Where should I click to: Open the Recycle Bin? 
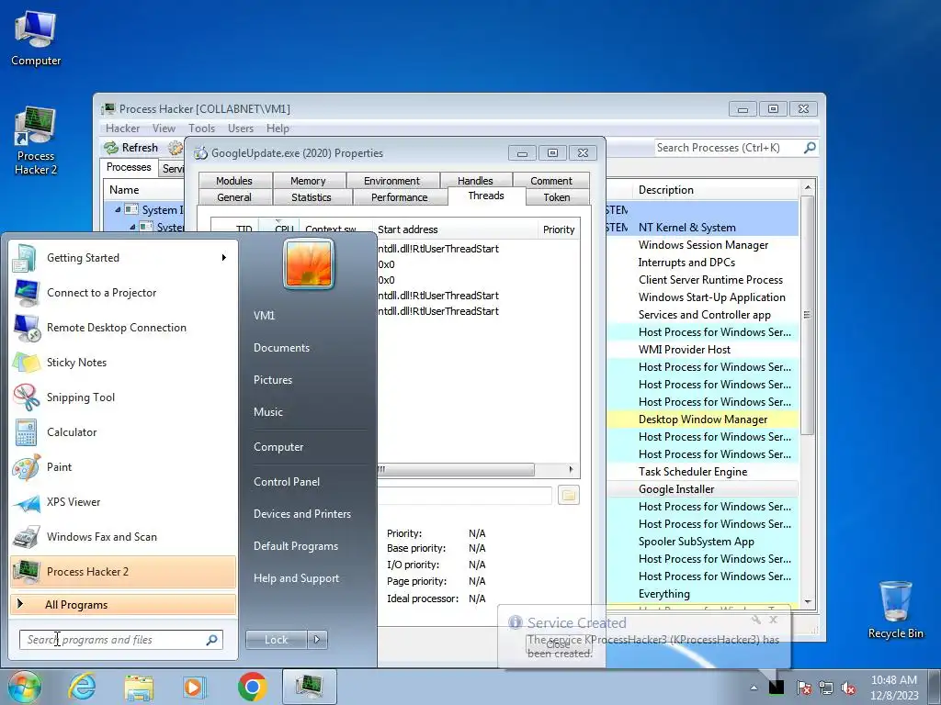click(x=895, y=610)
